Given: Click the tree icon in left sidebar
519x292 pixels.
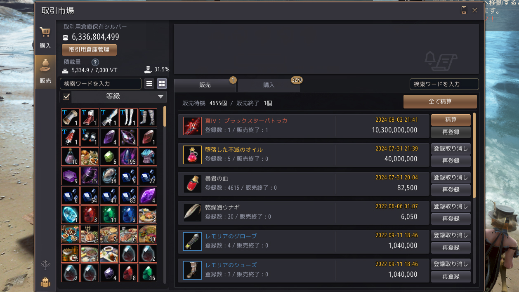Looking at the screenshot, I should (x=45, y=265).
